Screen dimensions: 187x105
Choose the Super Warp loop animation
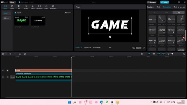152,41
